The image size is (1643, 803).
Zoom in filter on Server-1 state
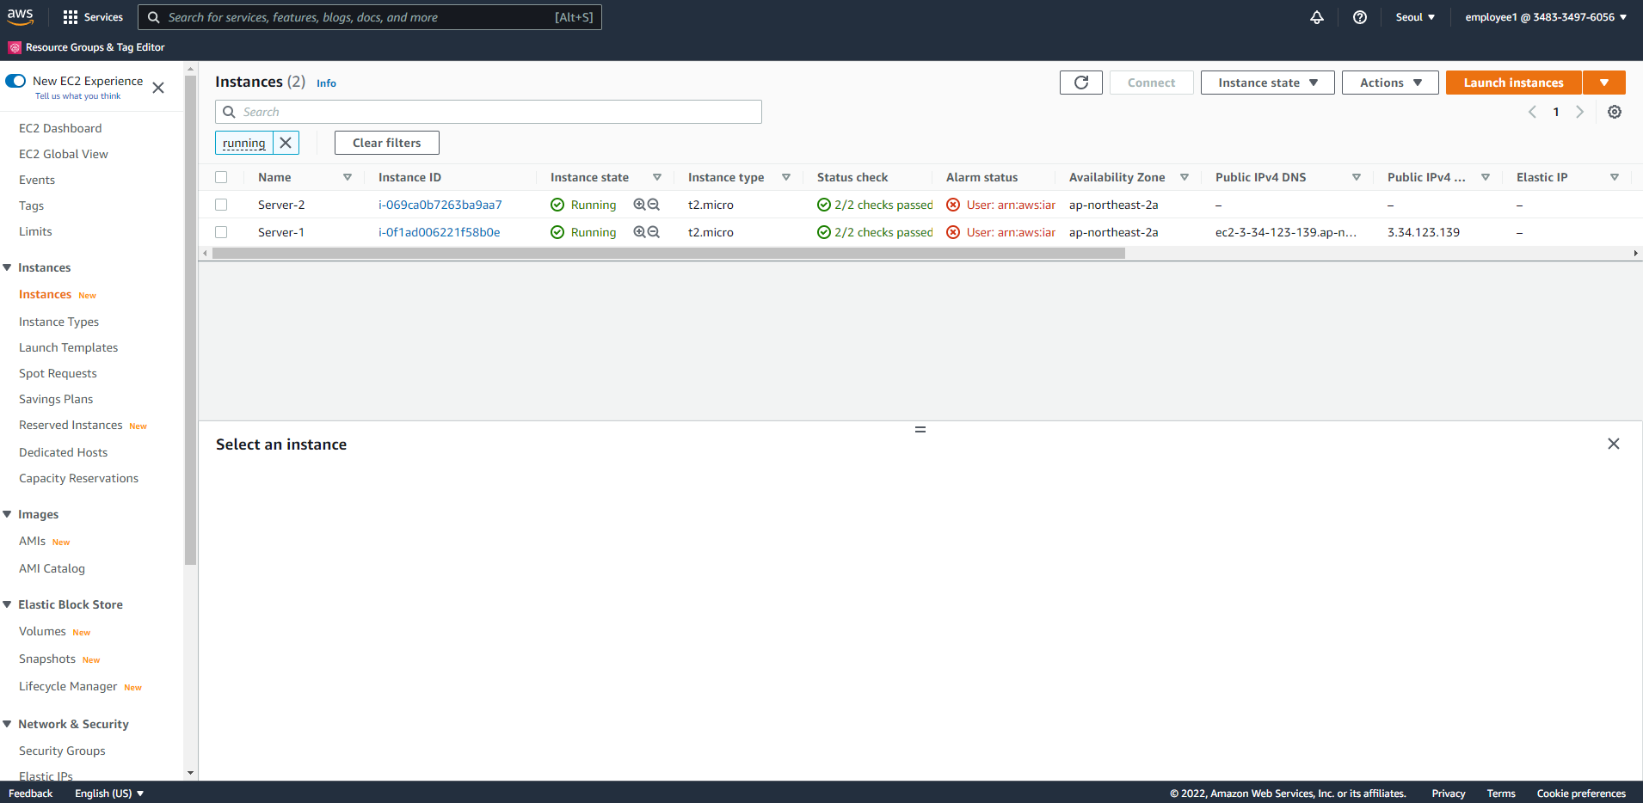[639, 232]
